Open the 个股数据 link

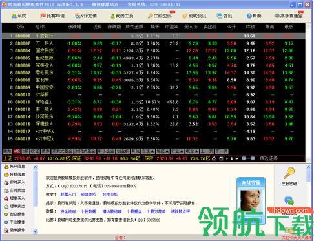pos(89,211)
